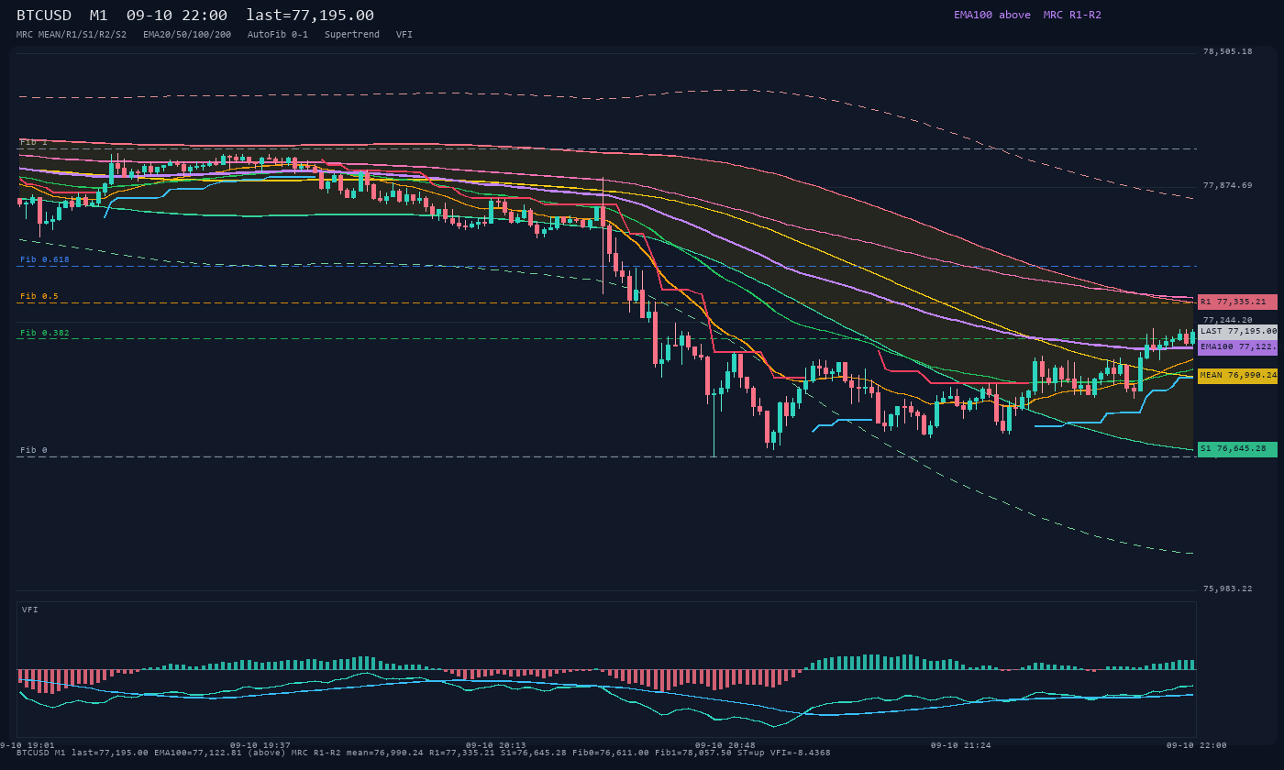Select the MRC MEAN/R1/S1/R2/S2 indicator legend
This screenshot has width=1284, height=770.
pyautogui.click(x=72, y=34)
